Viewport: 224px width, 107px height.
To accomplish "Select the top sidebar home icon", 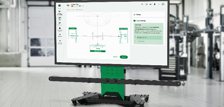I will click(x=59, y=6).
